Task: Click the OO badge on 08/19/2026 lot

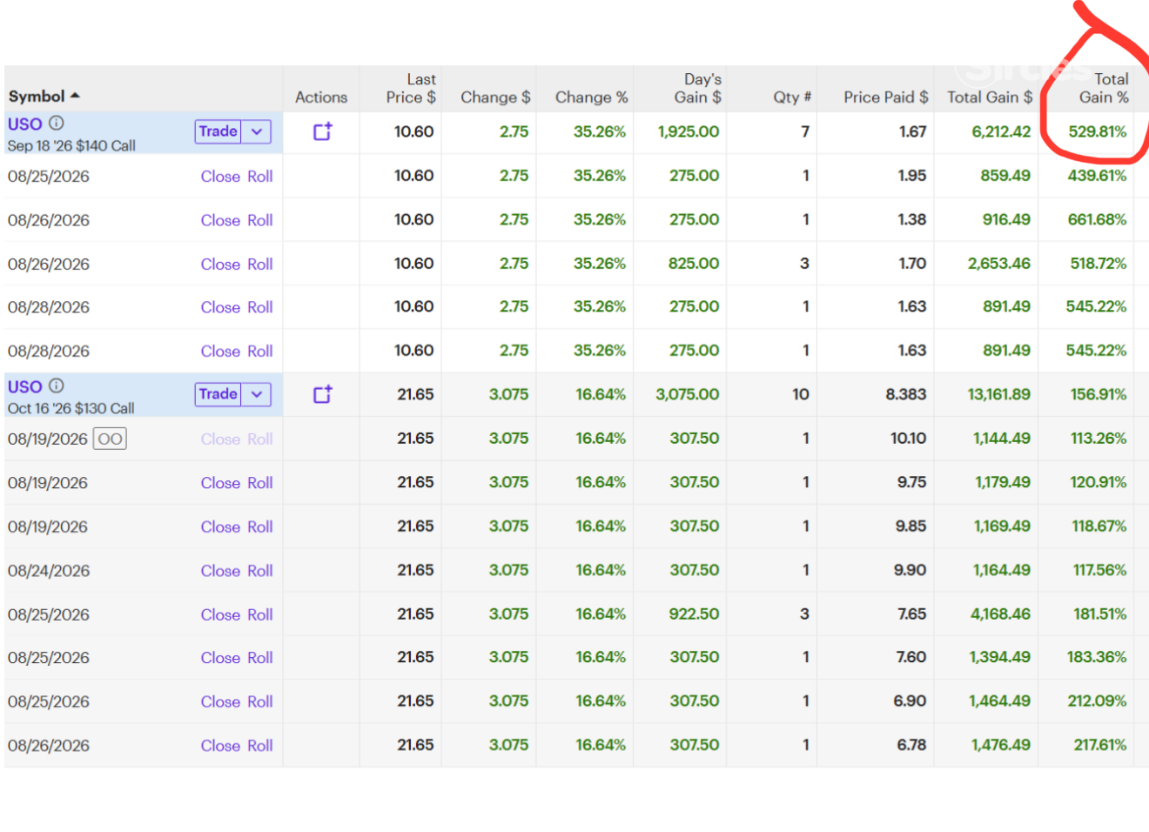Action: pyautogui.click(x=110, y=439)
